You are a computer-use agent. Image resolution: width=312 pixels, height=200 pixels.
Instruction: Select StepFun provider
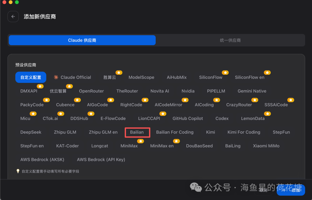(x=281, y=132)
